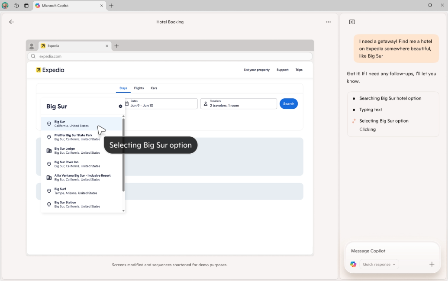Open the List your property link
Image resolution: width=448 pixels, height=281 pixels.
tap(257, 70)
